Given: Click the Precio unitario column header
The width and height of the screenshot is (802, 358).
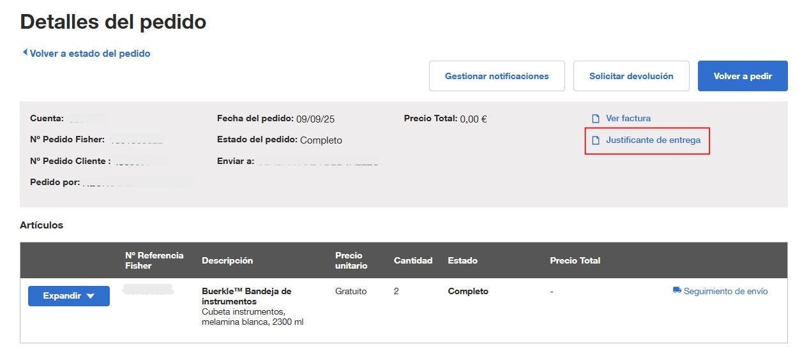Looking at the screenshot, I should click(351, 260).
